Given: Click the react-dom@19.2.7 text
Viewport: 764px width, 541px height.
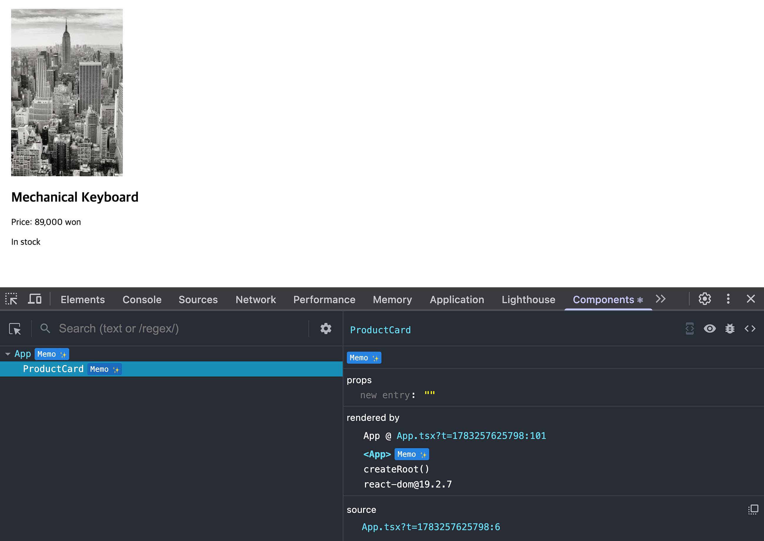Looking at the screenshot, I should (x=408, y=484).
